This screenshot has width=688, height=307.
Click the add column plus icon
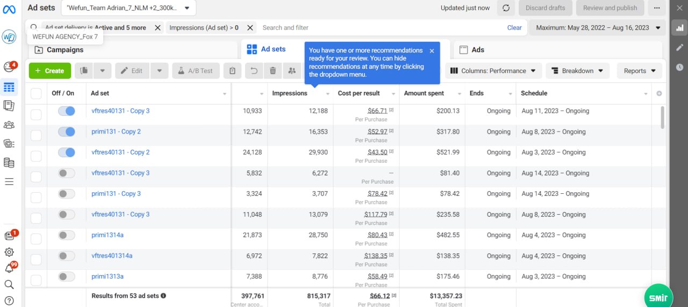click(660, 93)
